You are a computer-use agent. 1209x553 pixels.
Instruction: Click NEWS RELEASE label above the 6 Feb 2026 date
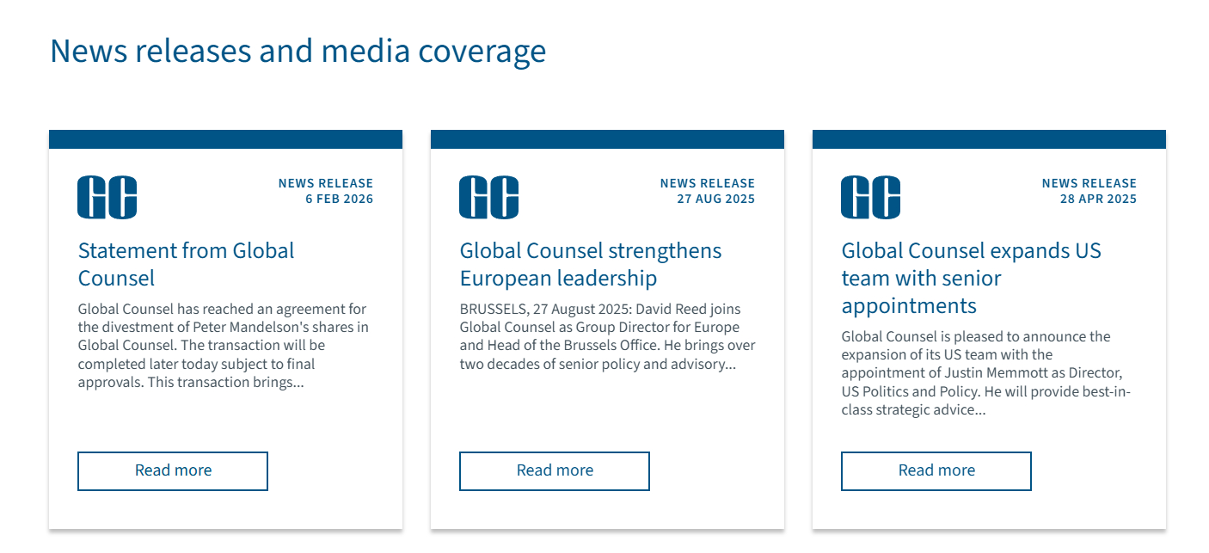(325, 183)
